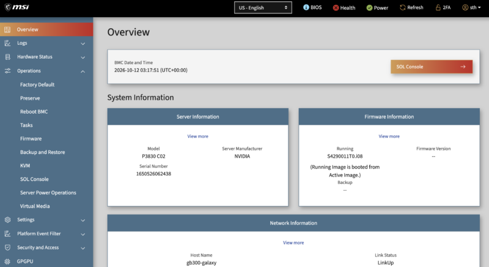Click the 2FA unlock padlock icon
The image size is (489, 267).
point(438,7)
